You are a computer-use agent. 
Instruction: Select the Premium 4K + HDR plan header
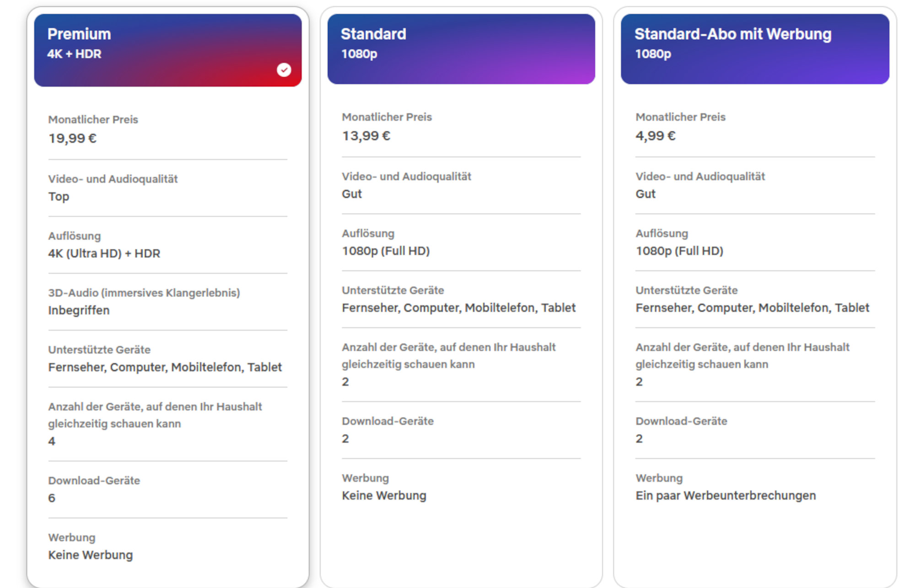pyautogui.click(x=167, y=49)
